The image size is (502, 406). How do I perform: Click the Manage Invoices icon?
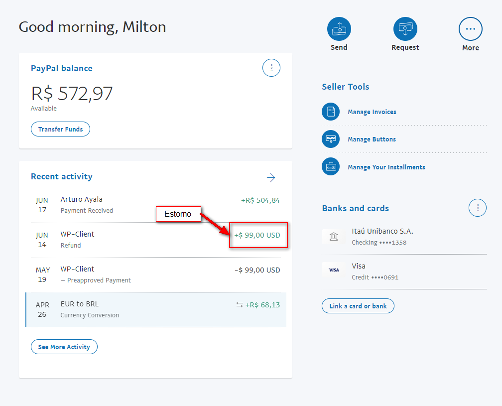(331, 112)
